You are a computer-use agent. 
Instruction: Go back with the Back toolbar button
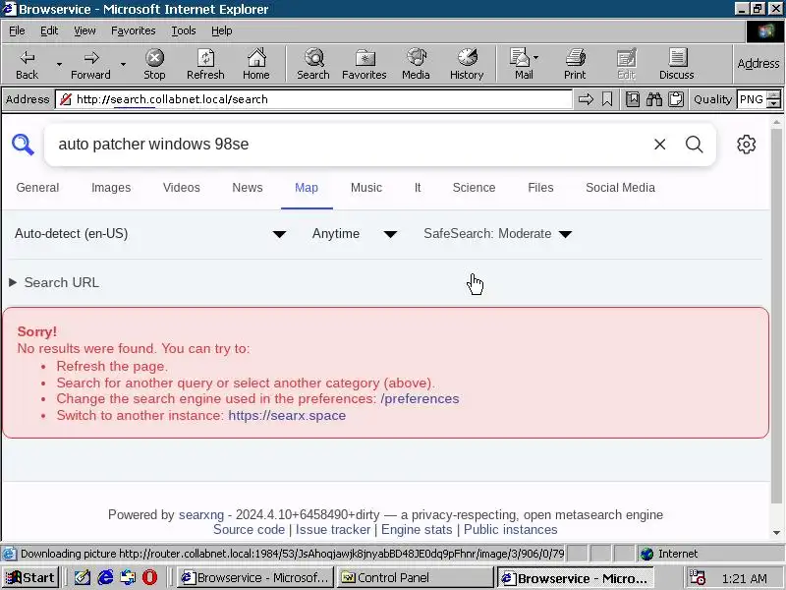click(28, 64)
